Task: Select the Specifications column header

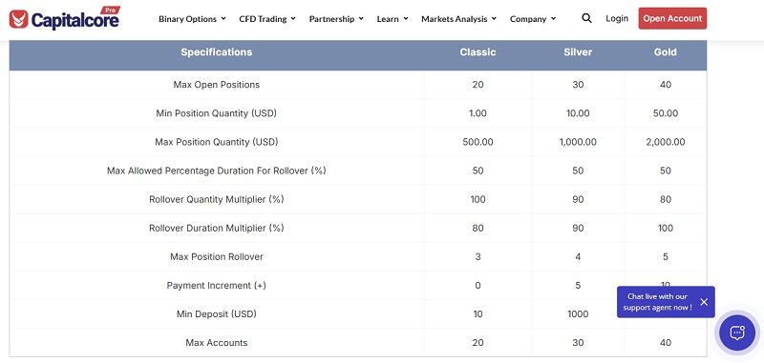Action: [217, 52]
